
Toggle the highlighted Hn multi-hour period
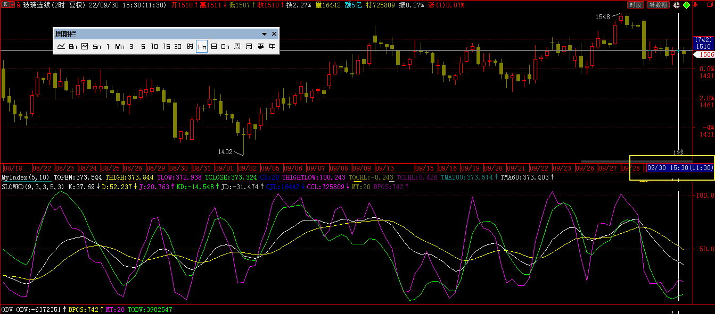click(202, 47)
